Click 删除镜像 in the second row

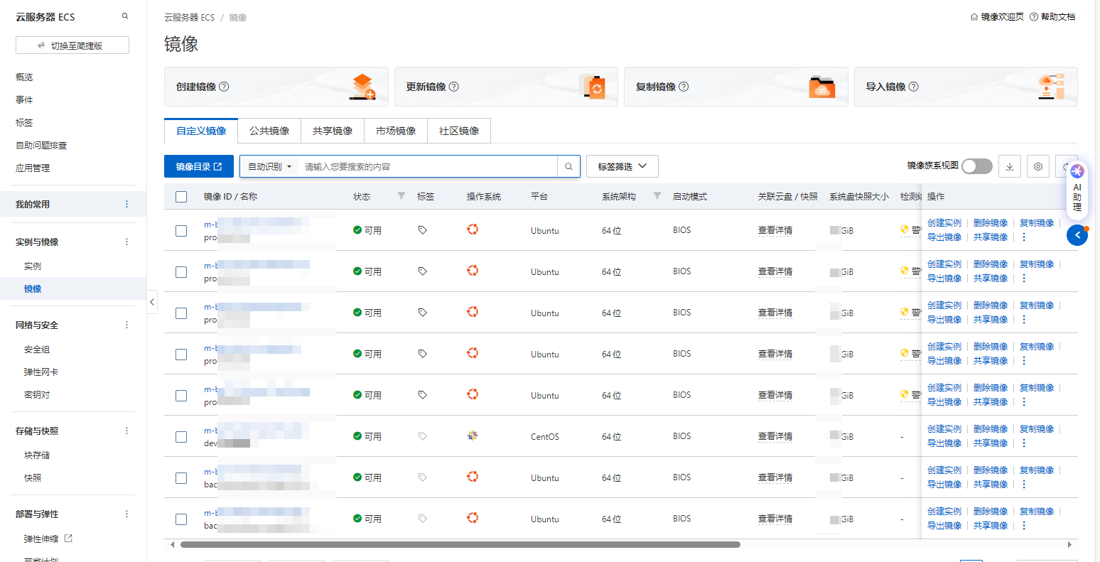point(991,264)
